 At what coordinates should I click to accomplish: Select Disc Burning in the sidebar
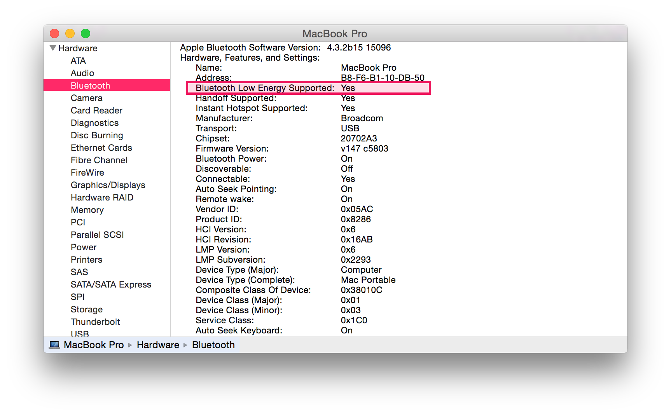(97, 135)
